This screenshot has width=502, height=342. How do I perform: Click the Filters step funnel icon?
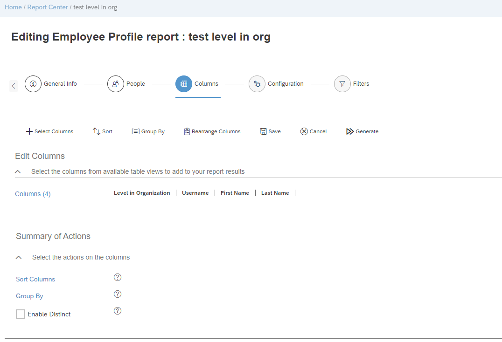click(x=342, y=84)
